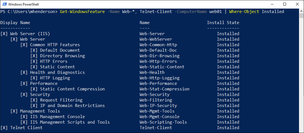Viewport: 304px width, 133px height.
Task: Click the scrollbar up arrow
Action: point(302,11)
